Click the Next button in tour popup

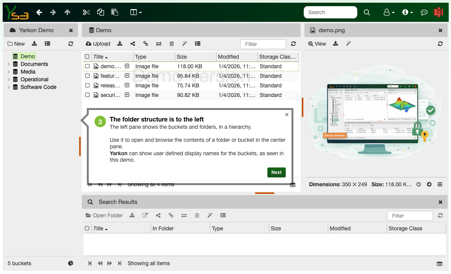point(276,172)
